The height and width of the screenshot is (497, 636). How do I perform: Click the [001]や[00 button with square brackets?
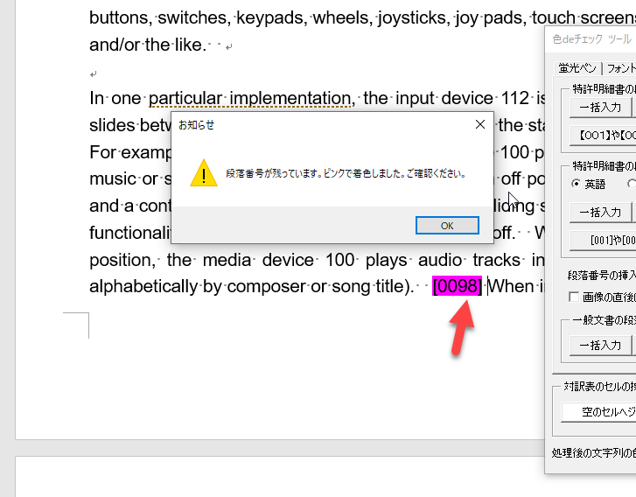click(x=602, y=241)
